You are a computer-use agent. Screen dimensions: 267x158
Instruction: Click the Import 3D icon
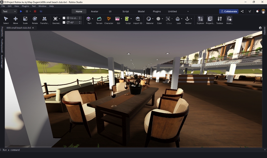coord(138,19)
